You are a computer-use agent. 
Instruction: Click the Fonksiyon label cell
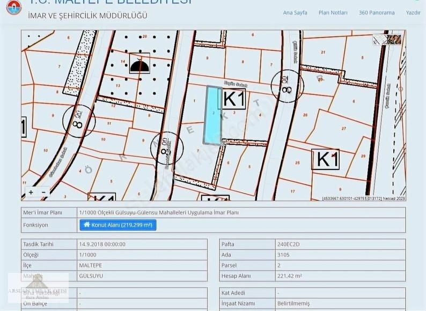pos(49,225)
